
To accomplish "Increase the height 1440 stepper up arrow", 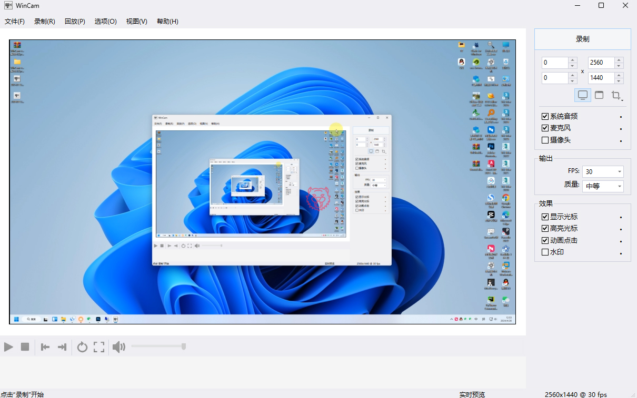I will tap(619, 75).
